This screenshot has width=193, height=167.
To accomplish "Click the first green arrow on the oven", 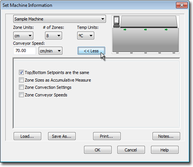I will [125, 30].
